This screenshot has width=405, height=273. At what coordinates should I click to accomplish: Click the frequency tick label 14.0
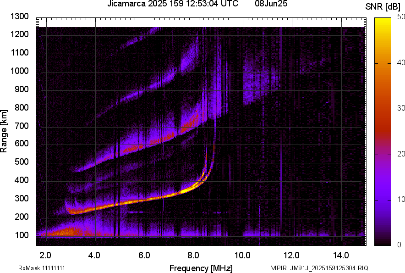(x=341, y=256)
